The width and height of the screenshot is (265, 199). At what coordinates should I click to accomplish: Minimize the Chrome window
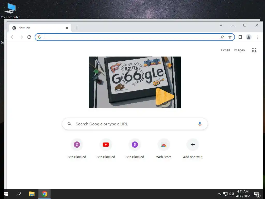(233, 25)
